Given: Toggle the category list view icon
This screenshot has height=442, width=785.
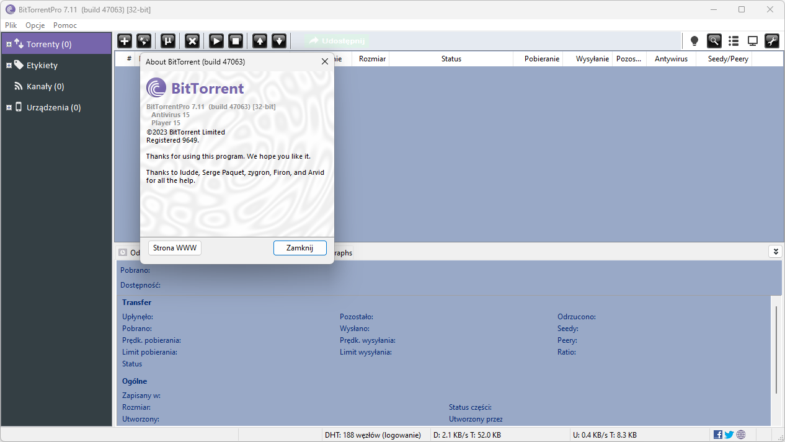Looking at the screenshot, I should pos(734,41).
